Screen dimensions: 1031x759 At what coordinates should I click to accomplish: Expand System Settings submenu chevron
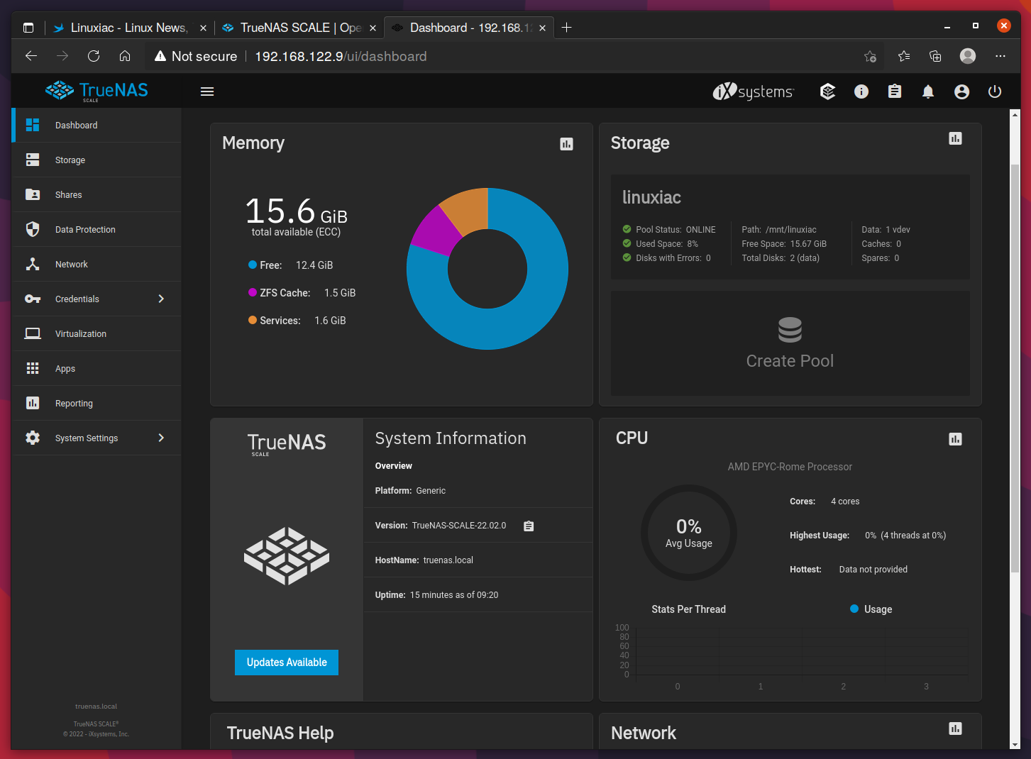(x=161, y=438)
